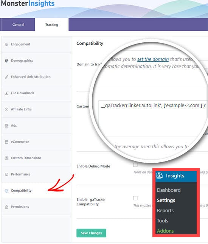Open Tools in Insights menu
The image size is (208, 244).
163,221
